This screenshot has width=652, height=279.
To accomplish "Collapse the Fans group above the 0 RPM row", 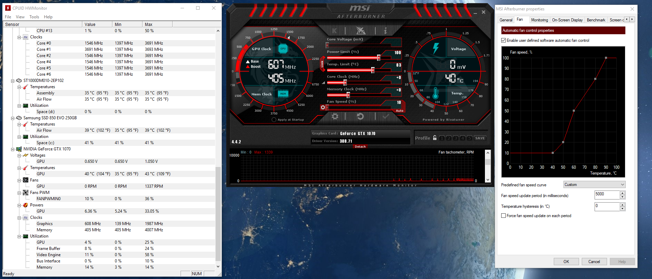I will (x=19, y=180).
